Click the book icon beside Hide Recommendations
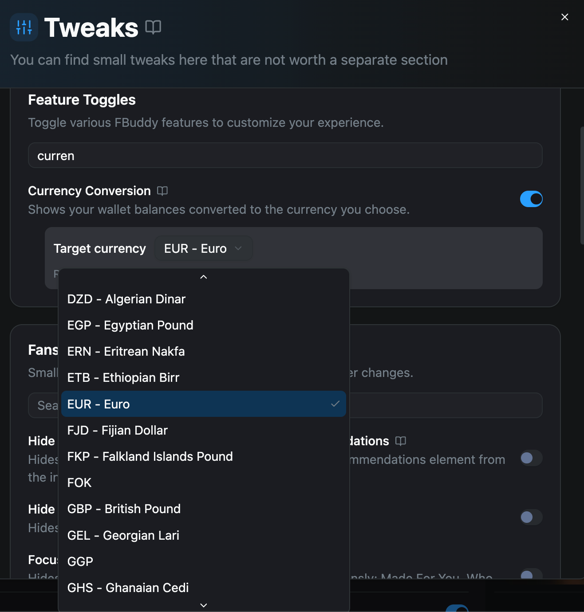This screenshot has width=584, height=612. (x=401, y=441)
